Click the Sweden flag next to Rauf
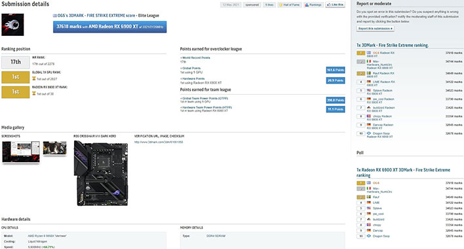 click(369, 73)
